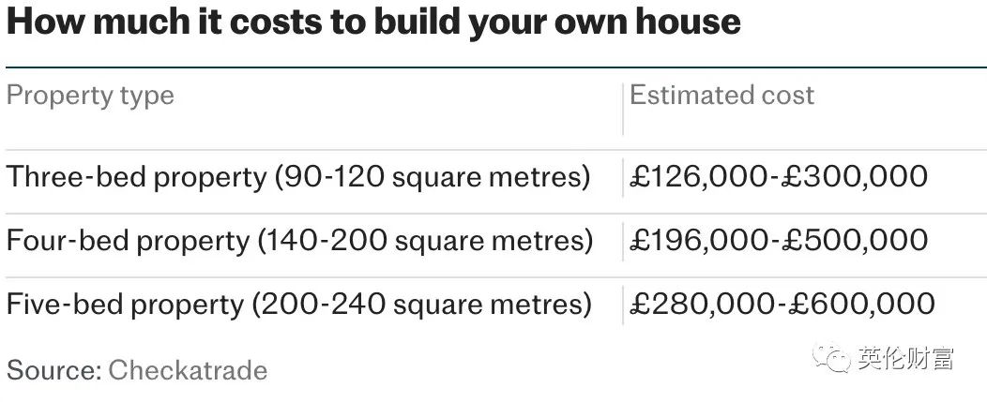Click the 英伦财富 watermark text
This screenshot has height=402, width=987.
904,359
